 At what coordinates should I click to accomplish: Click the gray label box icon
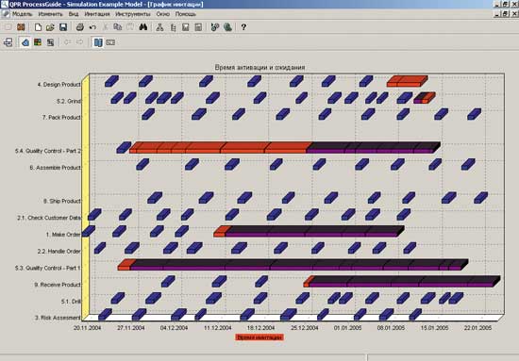pyautogui.click(x=110, y=42)
